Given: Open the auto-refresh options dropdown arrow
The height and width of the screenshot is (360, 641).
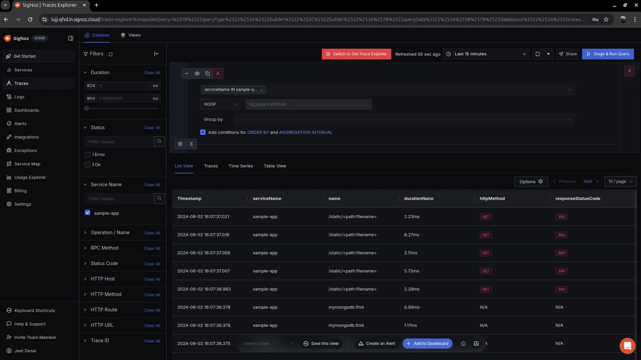Looking at the screenshot, I should 548,54.
